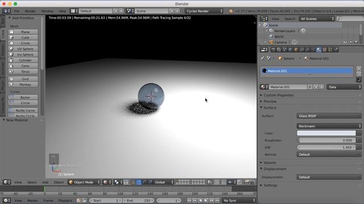Open the 3D viewport View menu
Image resolution: width=364 pixels, height=204 pixels.
[18, 182]
